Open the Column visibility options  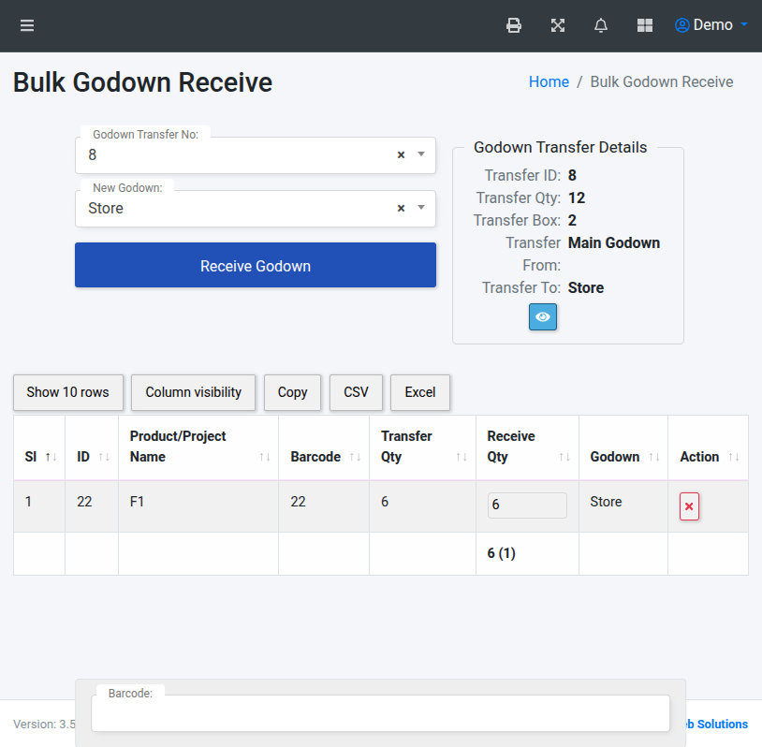click(193, 392)
